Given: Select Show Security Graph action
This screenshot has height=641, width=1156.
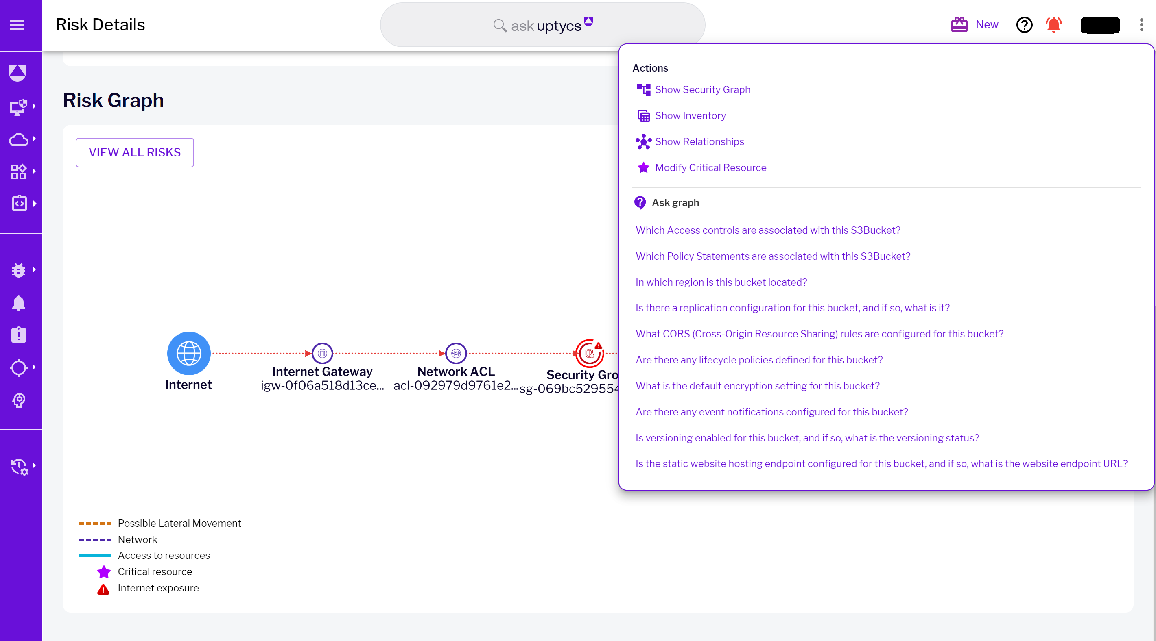Looking at the screenshot, I should (x=702, y=89).
